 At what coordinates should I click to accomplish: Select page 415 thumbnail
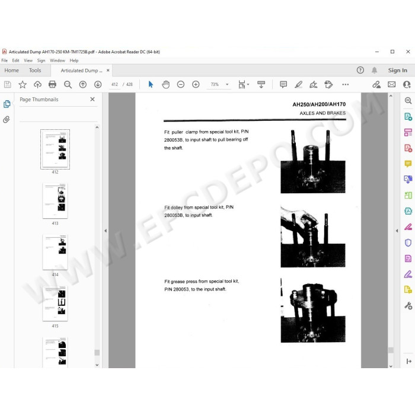(55, 304)
